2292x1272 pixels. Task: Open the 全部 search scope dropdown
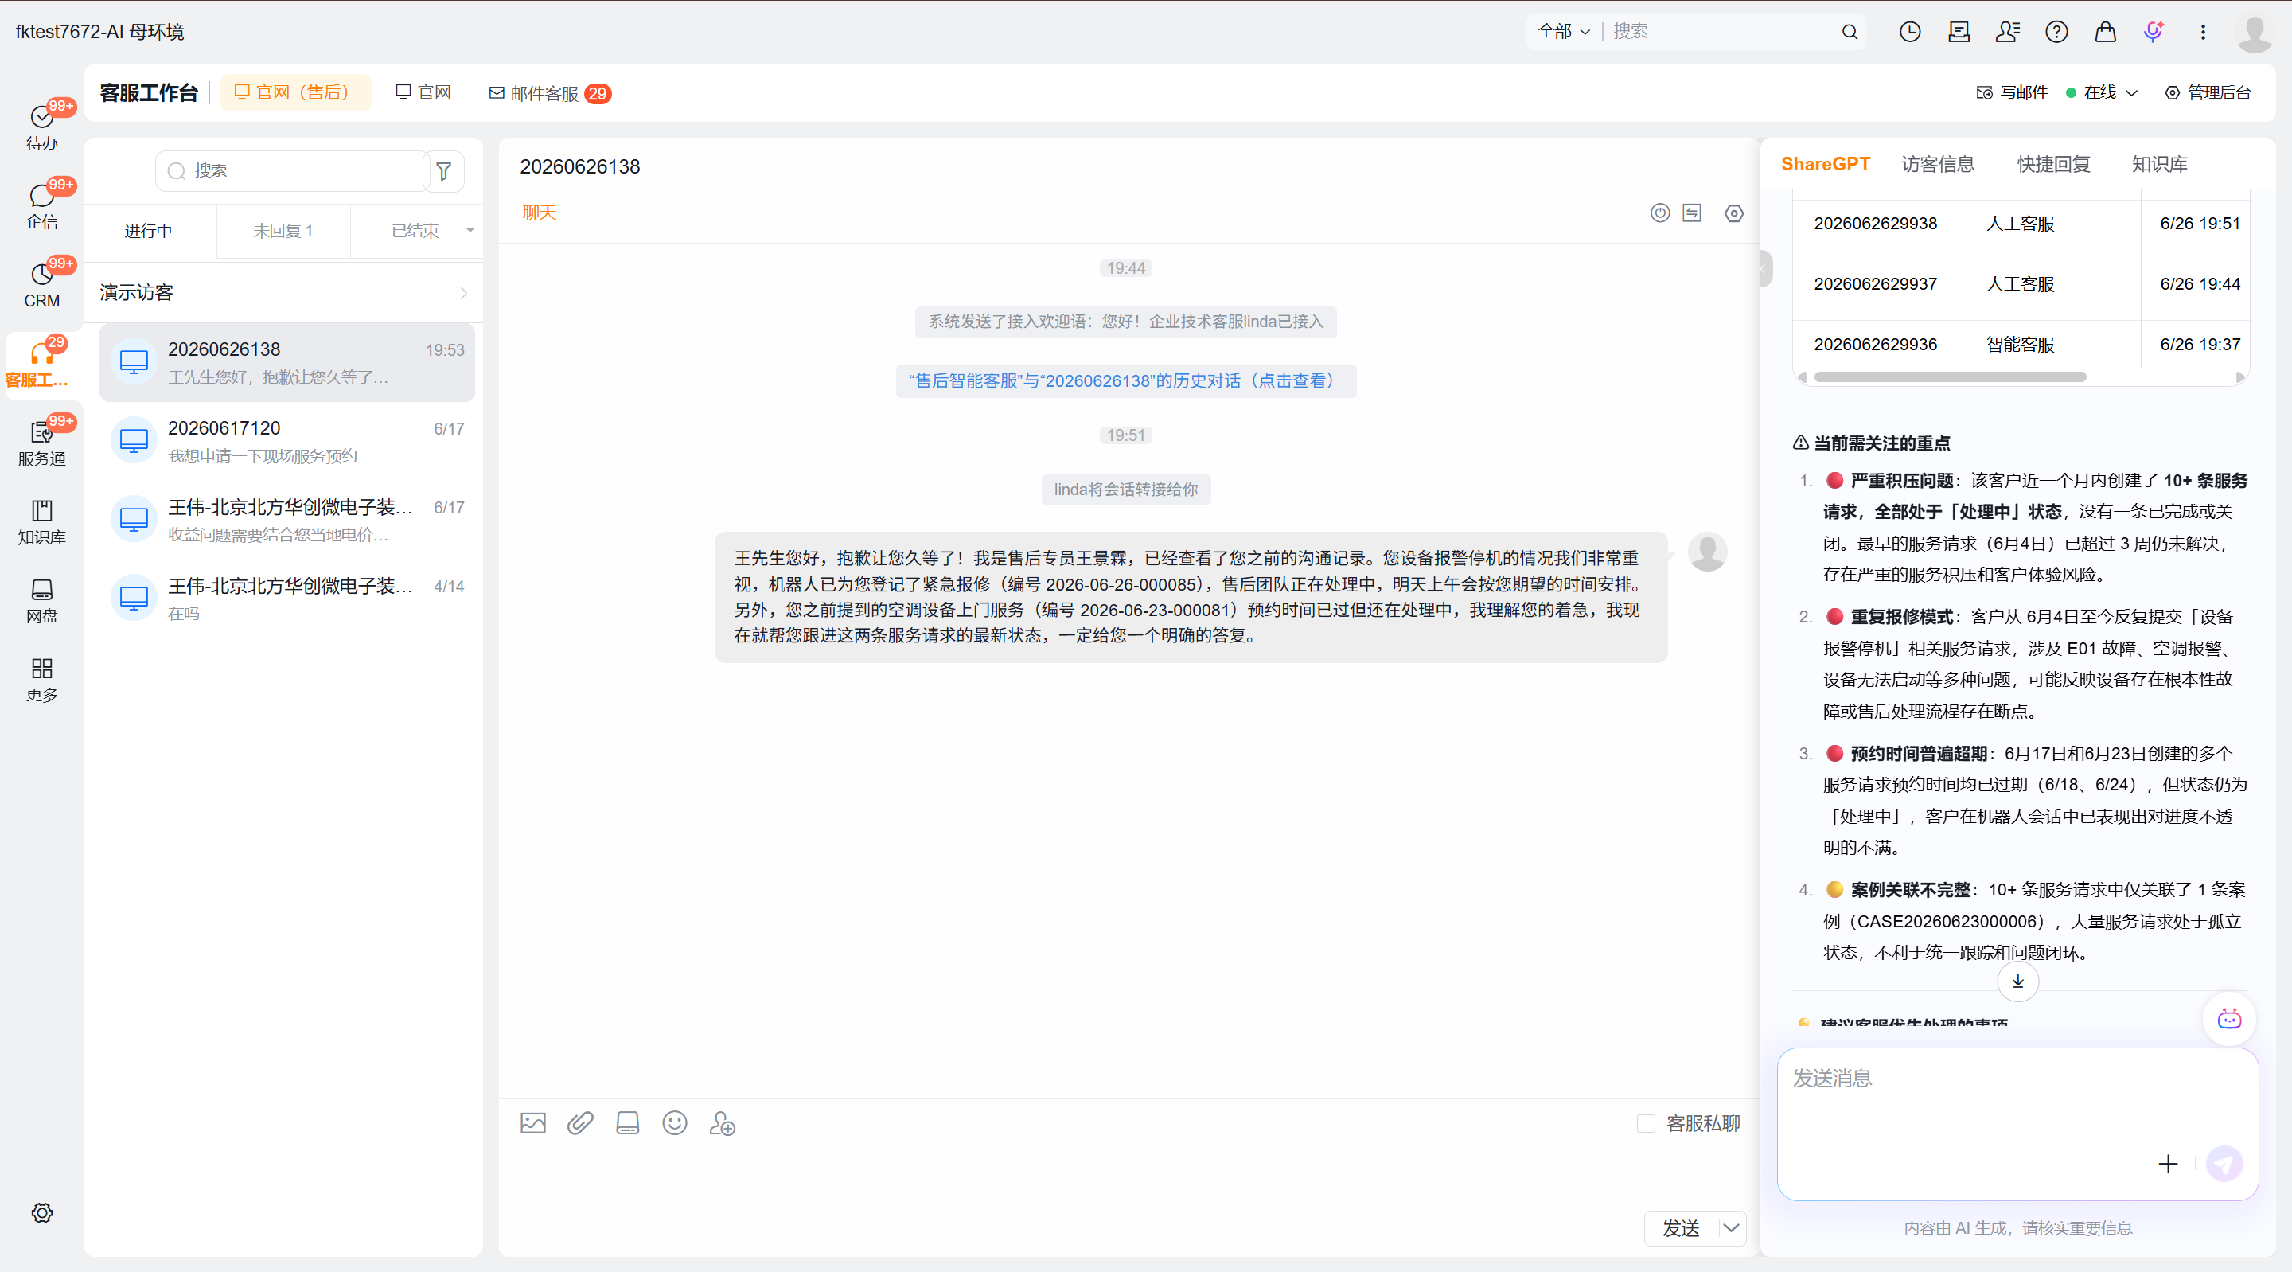click(x=1563, y=31)
